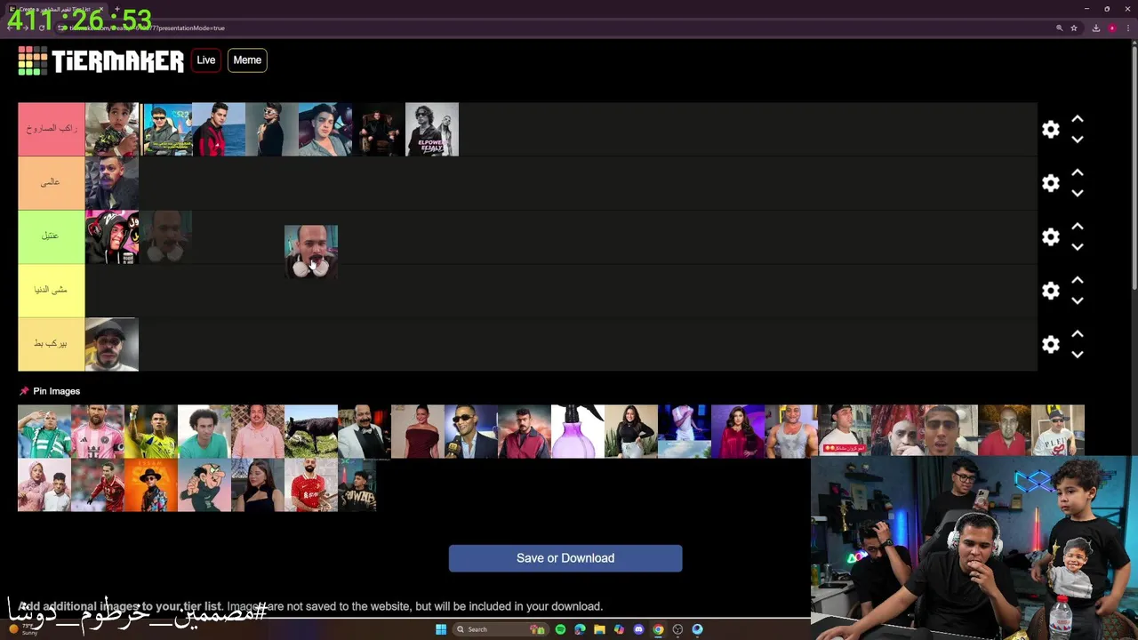Click the TierMaker logo
Viewport: 1138px width, 640px height.
click(100, 60)
